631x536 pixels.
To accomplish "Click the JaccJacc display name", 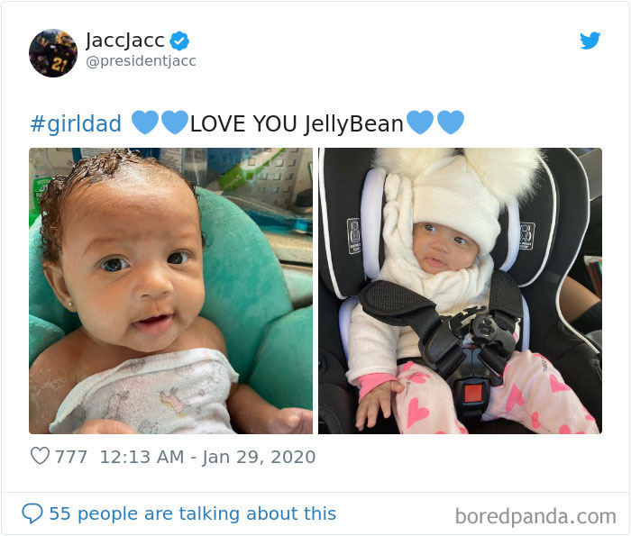I will (x=125, y=41).
